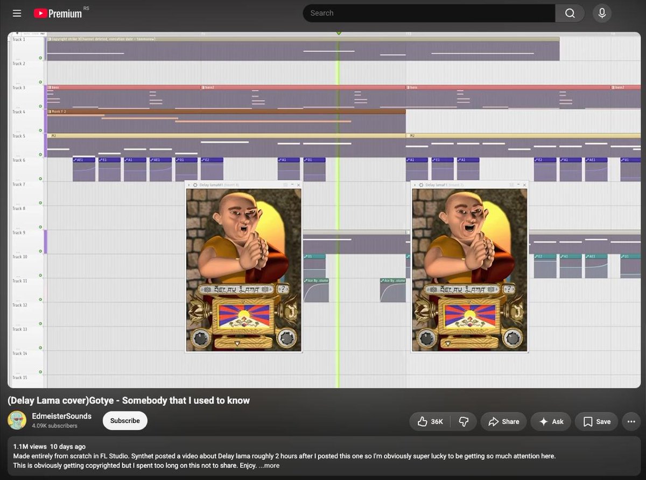Viewport: 646px width, 480px height.
Task: Click the 4.09K subscribers text
Action: click(x=54, y=426)
